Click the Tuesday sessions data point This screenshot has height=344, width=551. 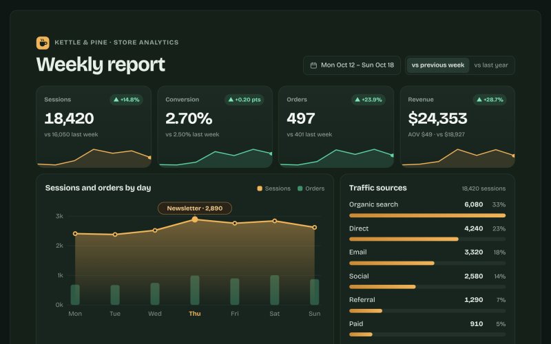click(x=115, y=235)
